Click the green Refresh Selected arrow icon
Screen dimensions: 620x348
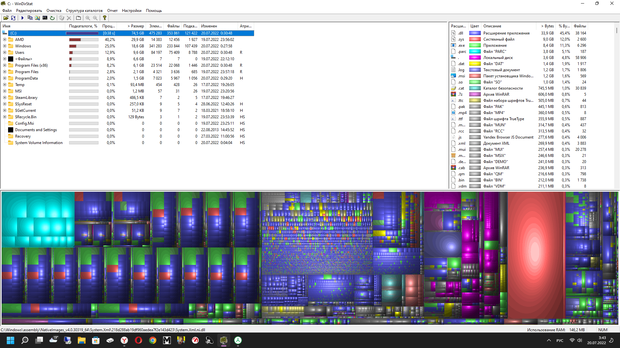52,18
